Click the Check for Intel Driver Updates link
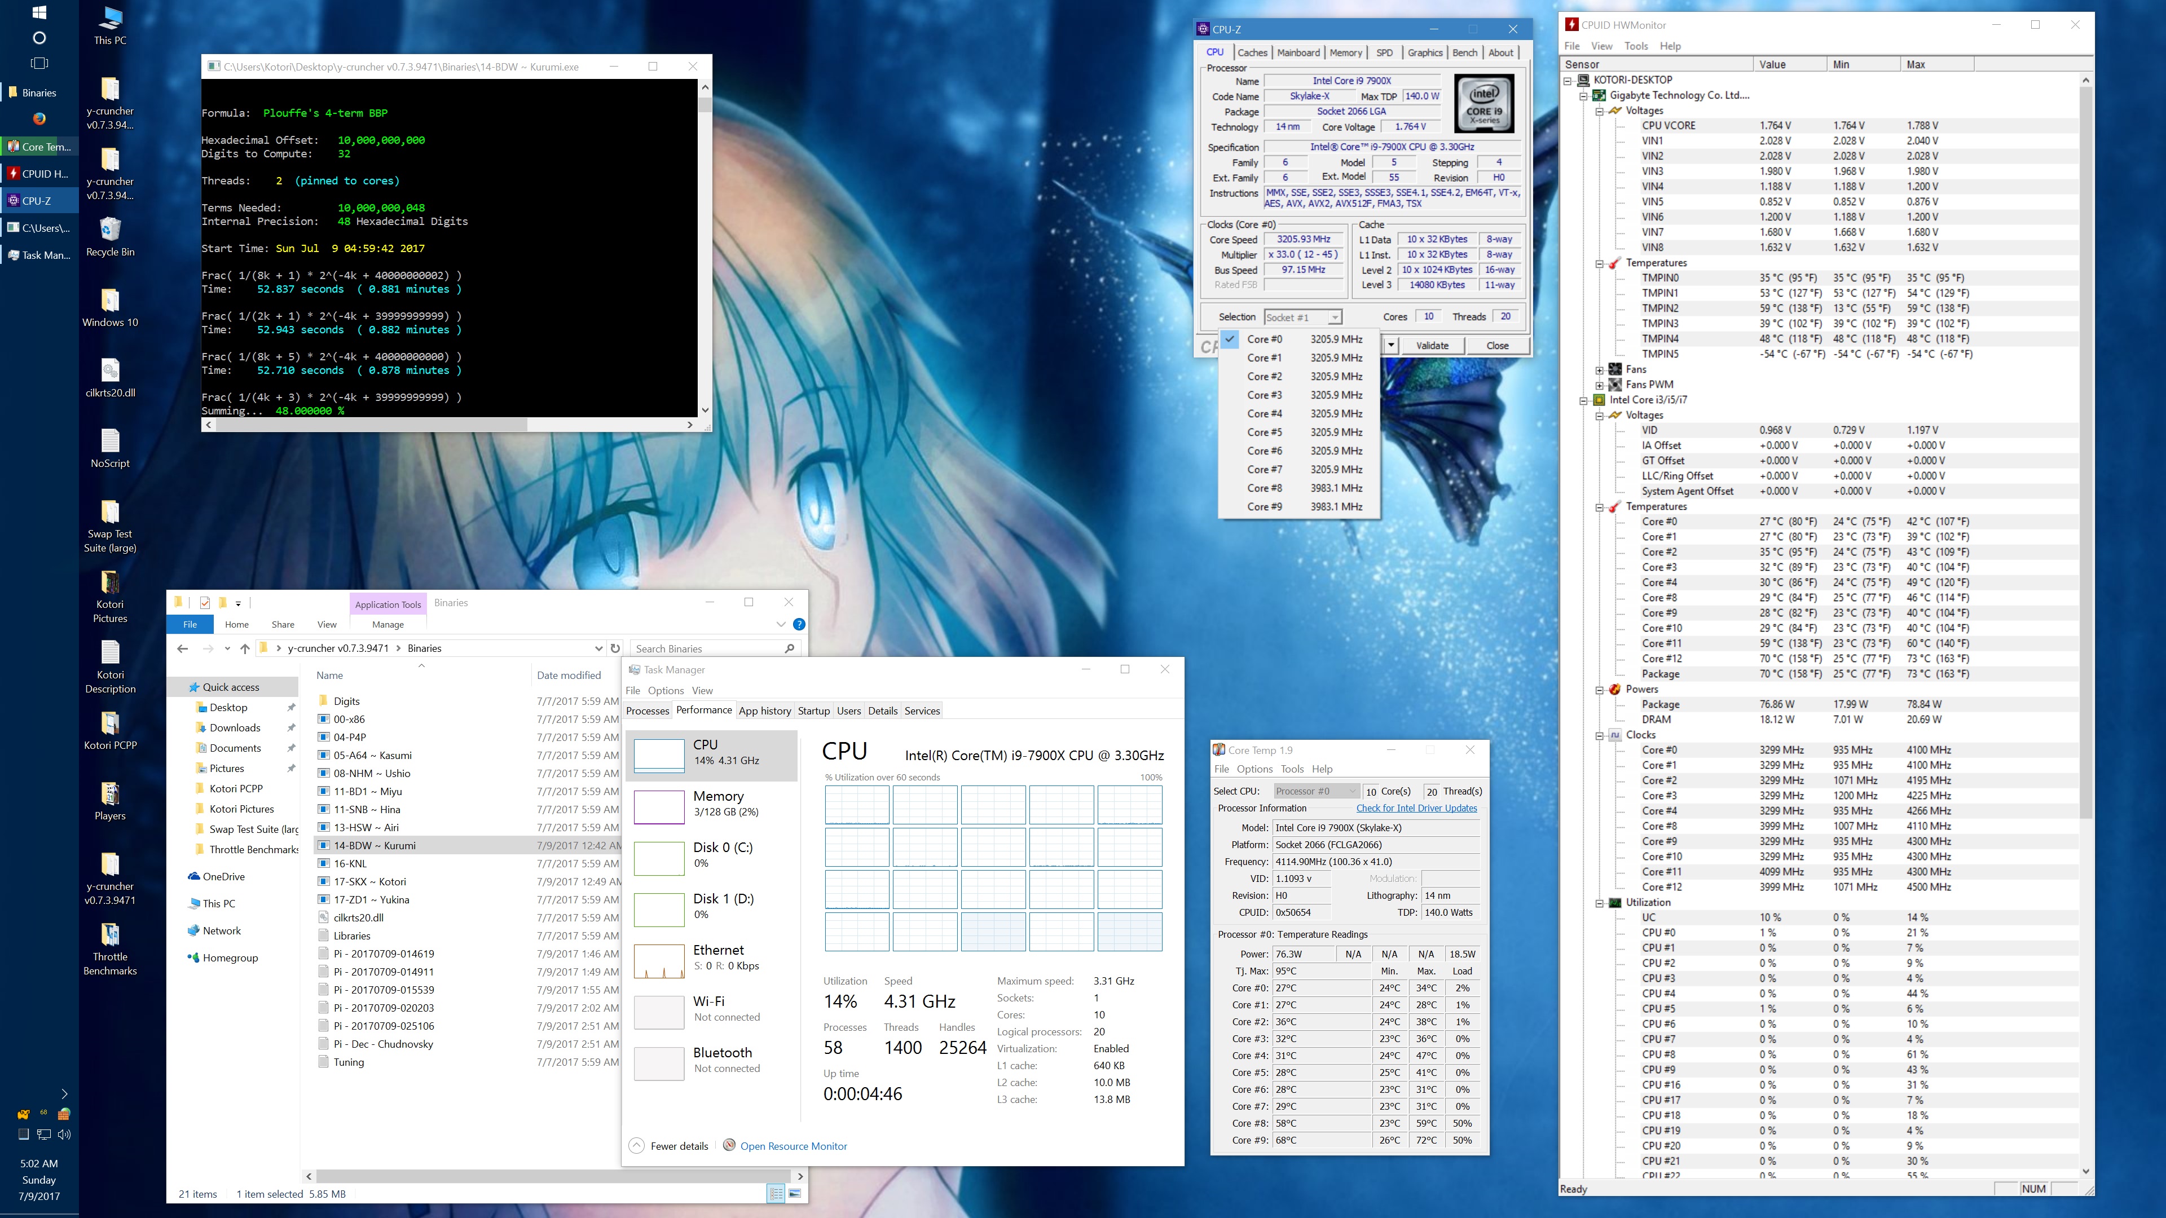This screenshot has width=2166, height=1218. [x=1416, y=808]
